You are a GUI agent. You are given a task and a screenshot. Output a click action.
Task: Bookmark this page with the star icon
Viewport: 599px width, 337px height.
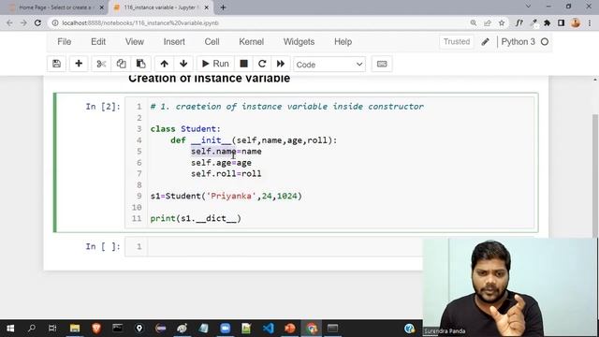(x=502, y=22)
